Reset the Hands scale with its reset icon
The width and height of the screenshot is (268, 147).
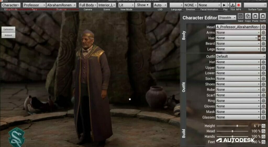pos(263,137)
